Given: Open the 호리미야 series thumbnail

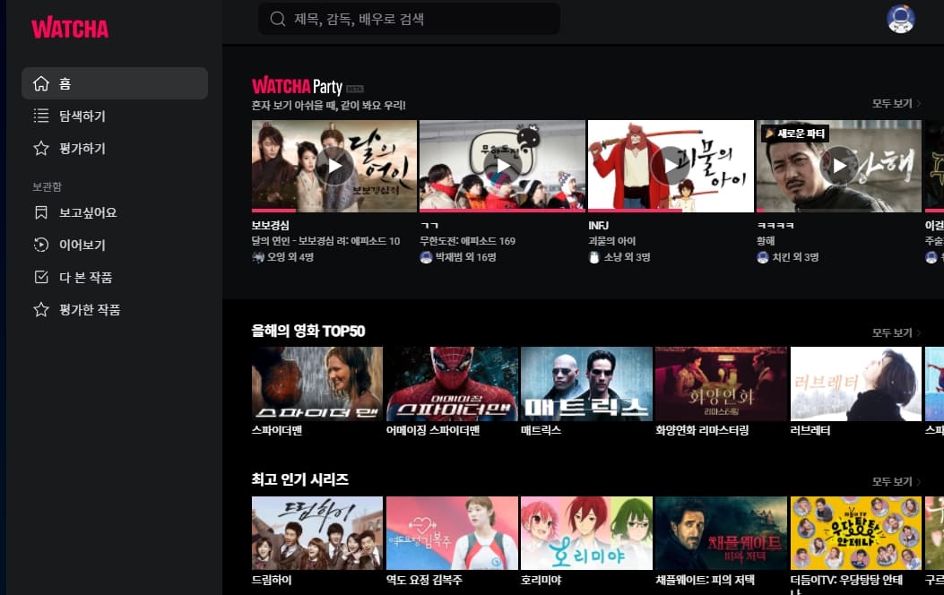Looking at the screenshot, I should (586, 533).
